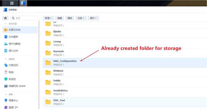
Task: Click the Main Menu grid icon in taskbar
Action: tap(12, 3)
